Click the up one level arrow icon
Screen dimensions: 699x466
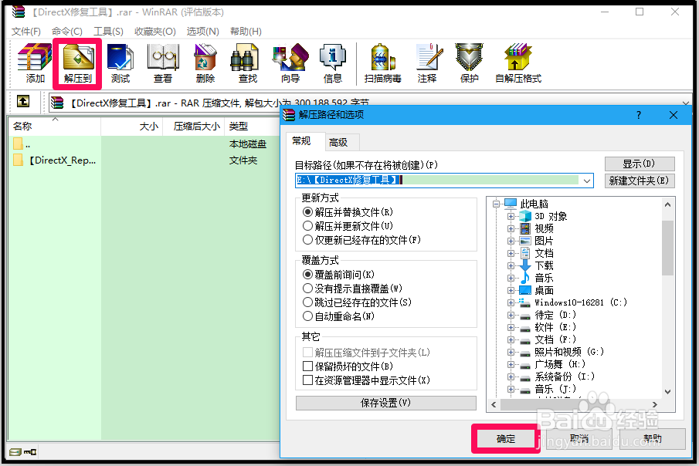(23, 102)
